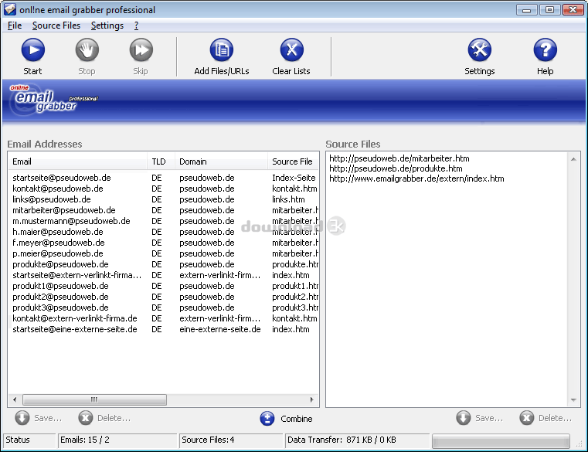The height and width of the screenshot is (452, 588).
Task: Select row links@pseudoweb.de
Action: click(x=164, y=199)
